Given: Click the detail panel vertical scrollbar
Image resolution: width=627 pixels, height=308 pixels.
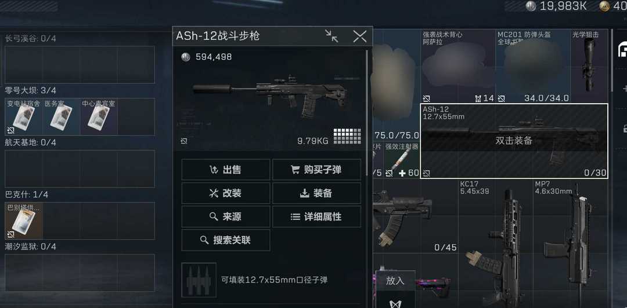Looking at the screenshot, I should point(367,112).
